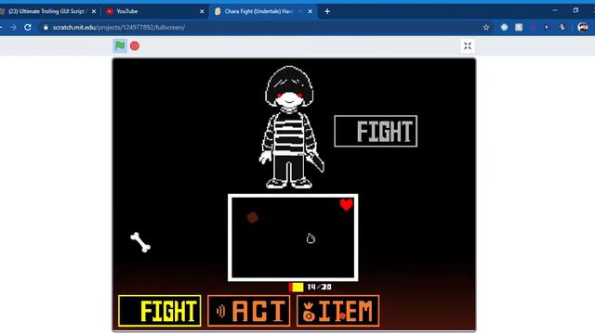Click the purple extension icon

click(x=533, y=27)
